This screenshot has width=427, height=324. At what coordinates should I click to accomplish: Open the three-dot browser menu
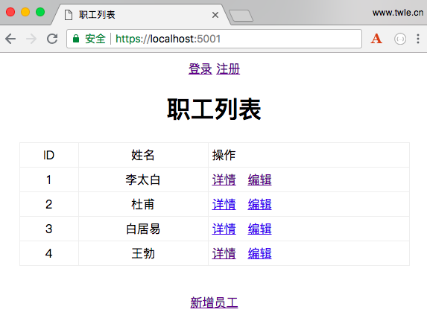418,39
